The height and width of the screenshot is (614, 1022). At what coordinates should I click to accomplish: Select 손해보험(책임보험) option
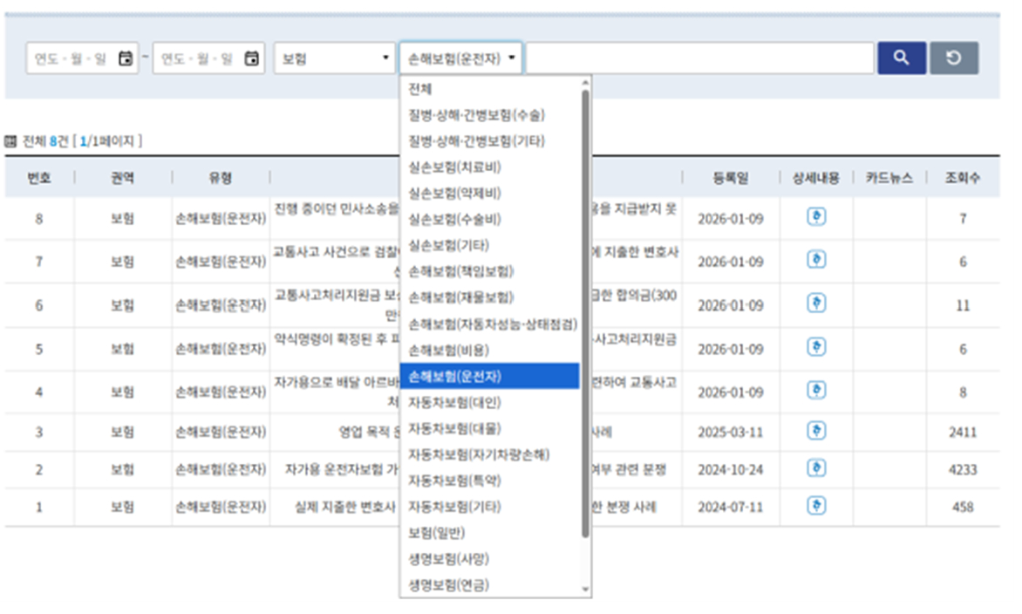pos(461,270)
